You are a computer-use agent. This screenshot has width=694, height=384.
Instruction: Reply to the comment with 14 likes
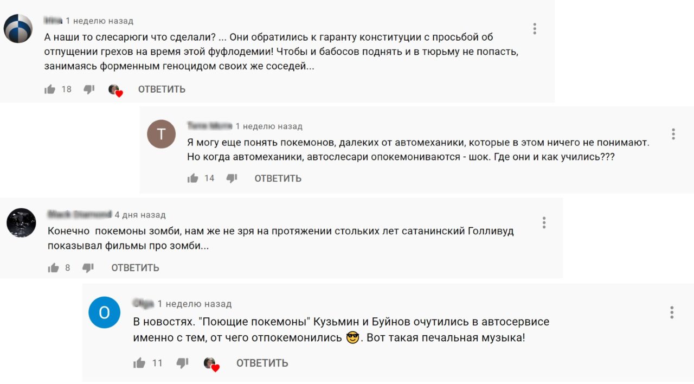(x=278, y=178)
